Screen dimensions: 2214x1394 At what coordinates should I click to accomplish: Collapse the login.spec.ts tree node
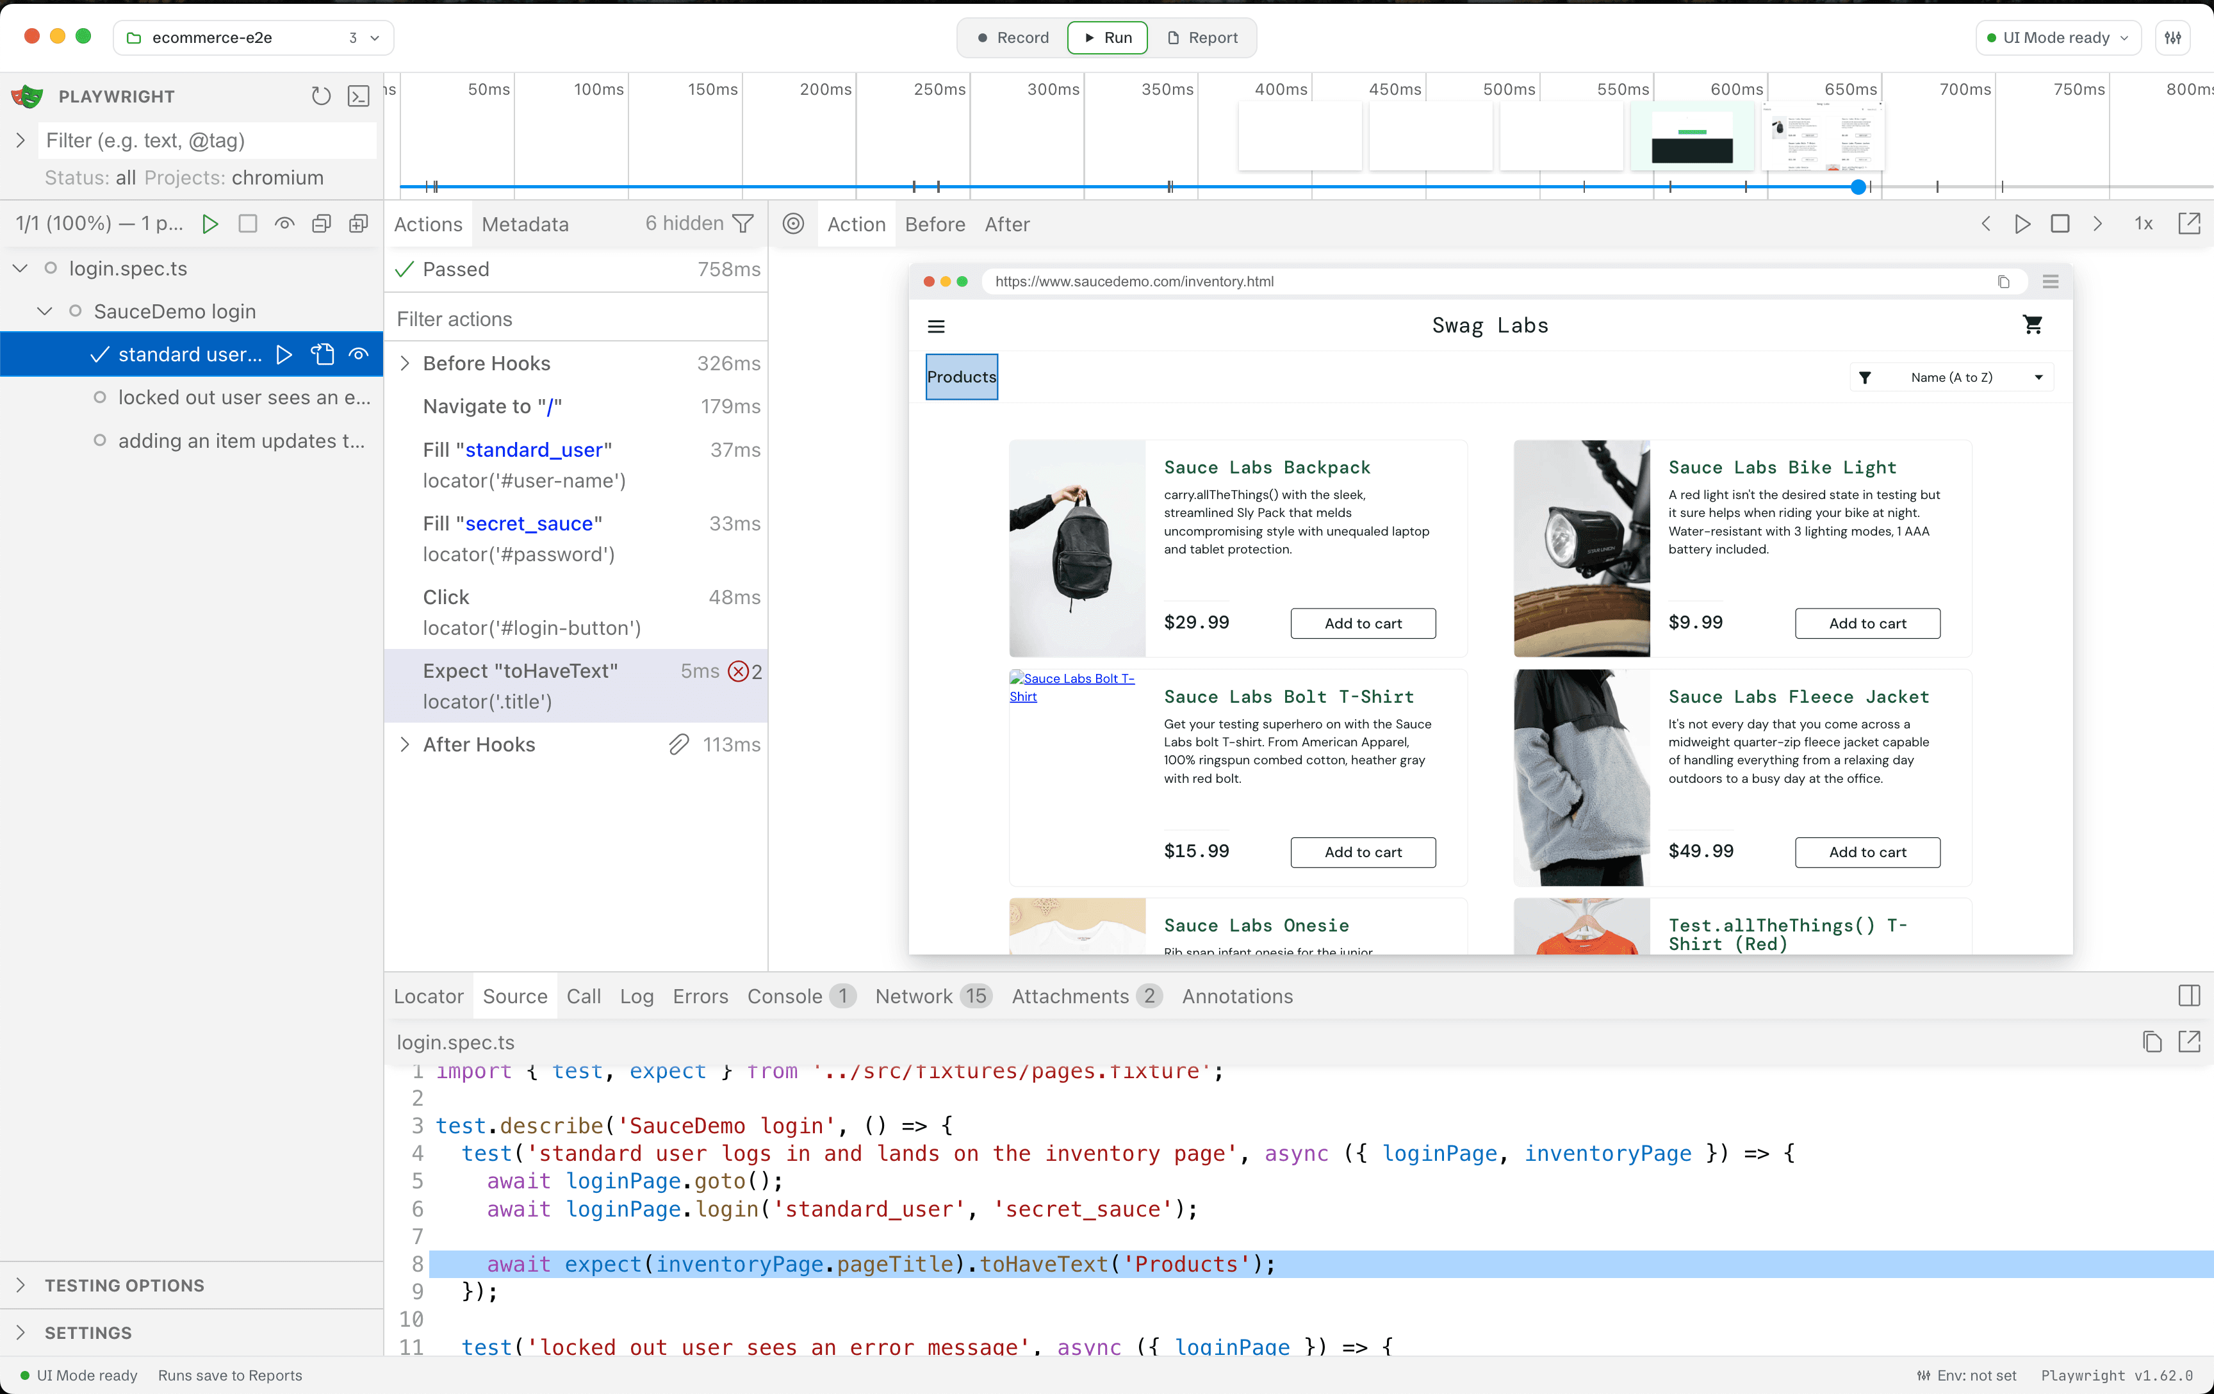coord(20,268)
